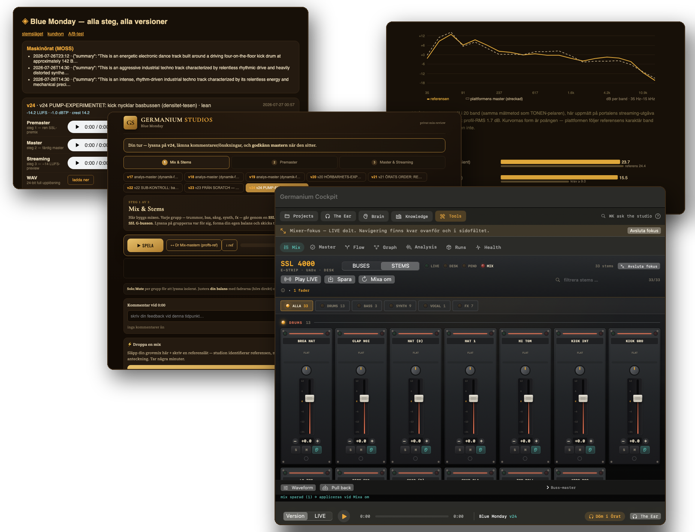Click Avsluta fokus in SSL 4000 header
695x532 pixels.
(x=639, y=266)
